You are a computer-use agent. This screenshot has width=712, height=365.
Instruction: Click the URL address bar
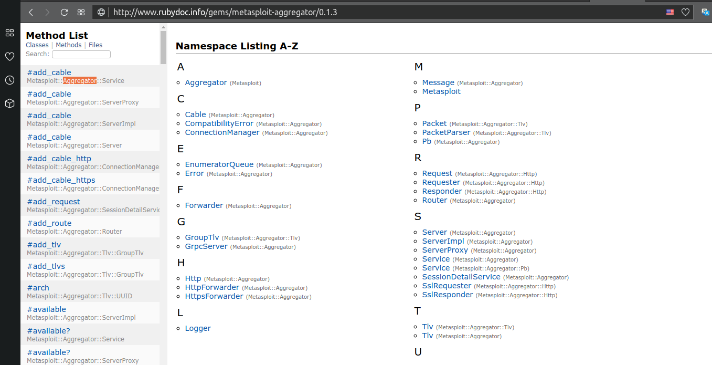coord(367,12)
